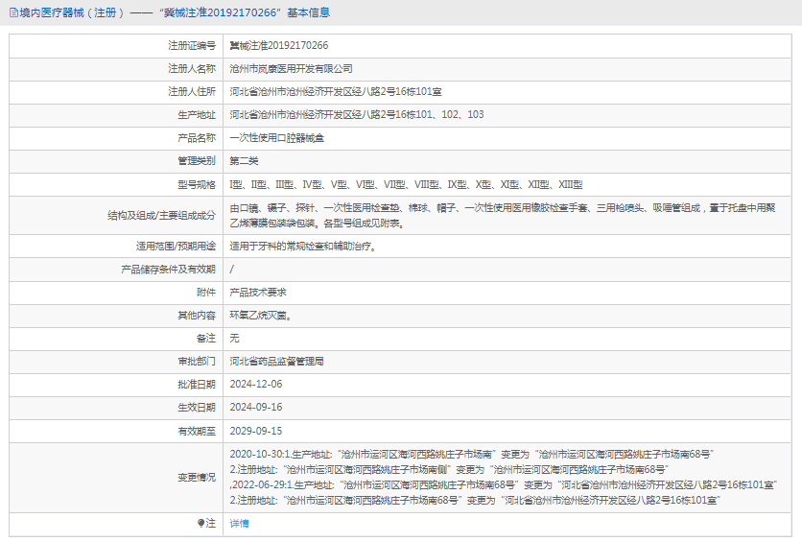Select remark value 无
The width and height of the screenshot is (802, 542).
pyautogui.click(x=234, y=338)
